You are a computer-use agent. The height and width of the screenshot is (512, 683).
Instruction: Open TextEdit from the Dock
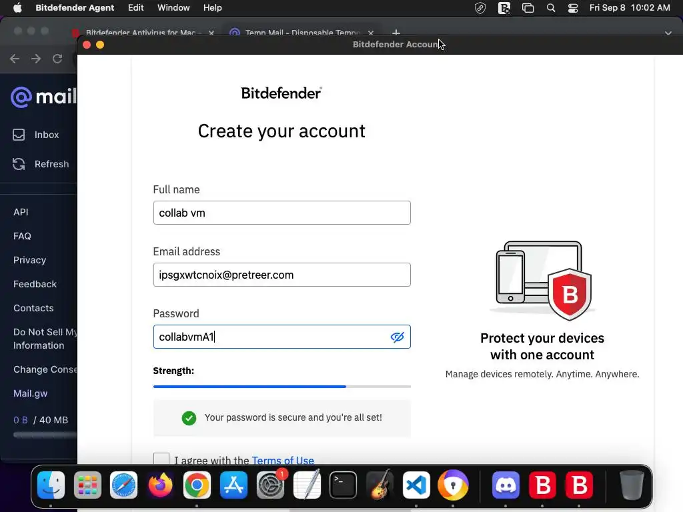point(307,485)
